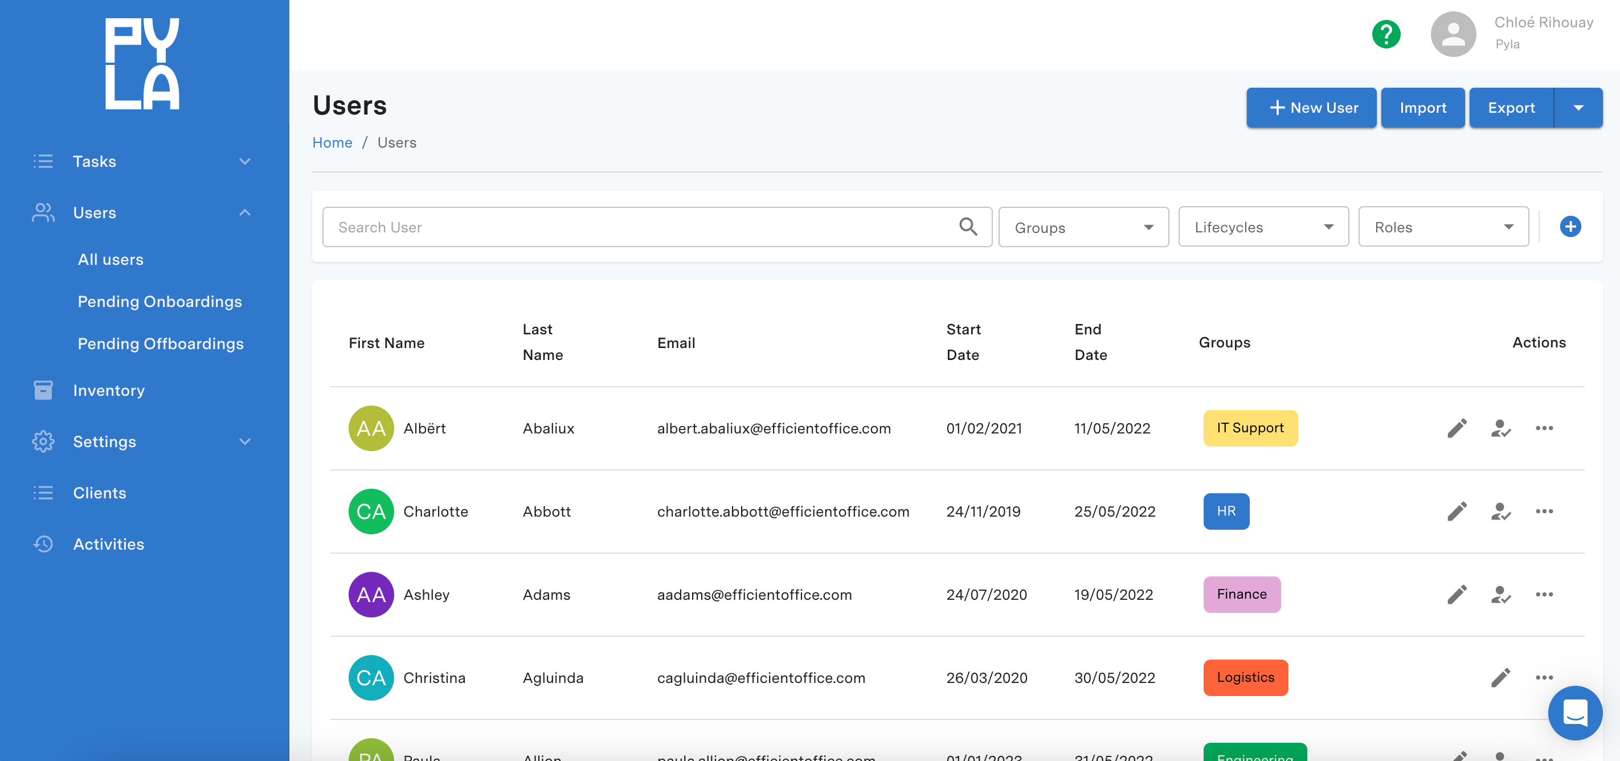Open more actions menu for Ashley Adams

1544,594
